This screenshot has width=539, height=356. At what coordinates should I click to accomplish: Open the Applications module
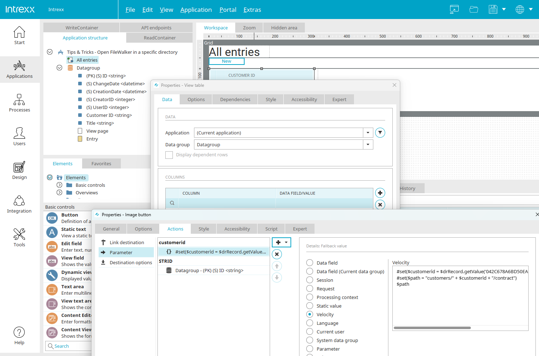pos(19,70)
